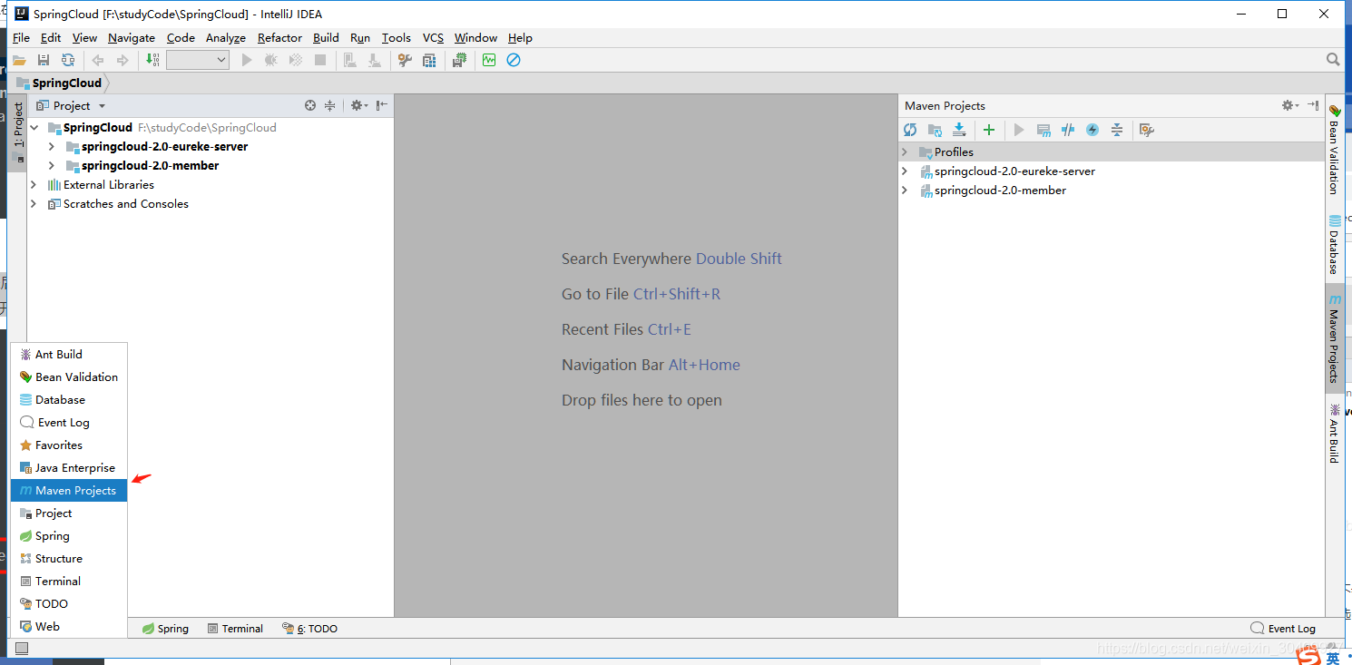Open 6: TODO tab in bottom bar
The image size is (1352, 665).
pos(309,628)
